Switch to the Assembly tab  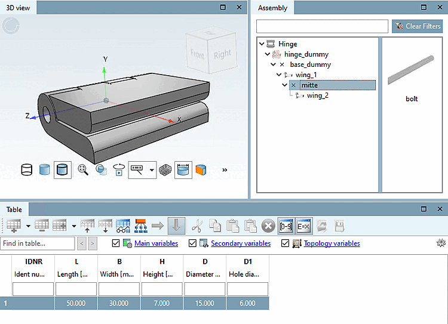pyautogui.click(x=272, y=8)
